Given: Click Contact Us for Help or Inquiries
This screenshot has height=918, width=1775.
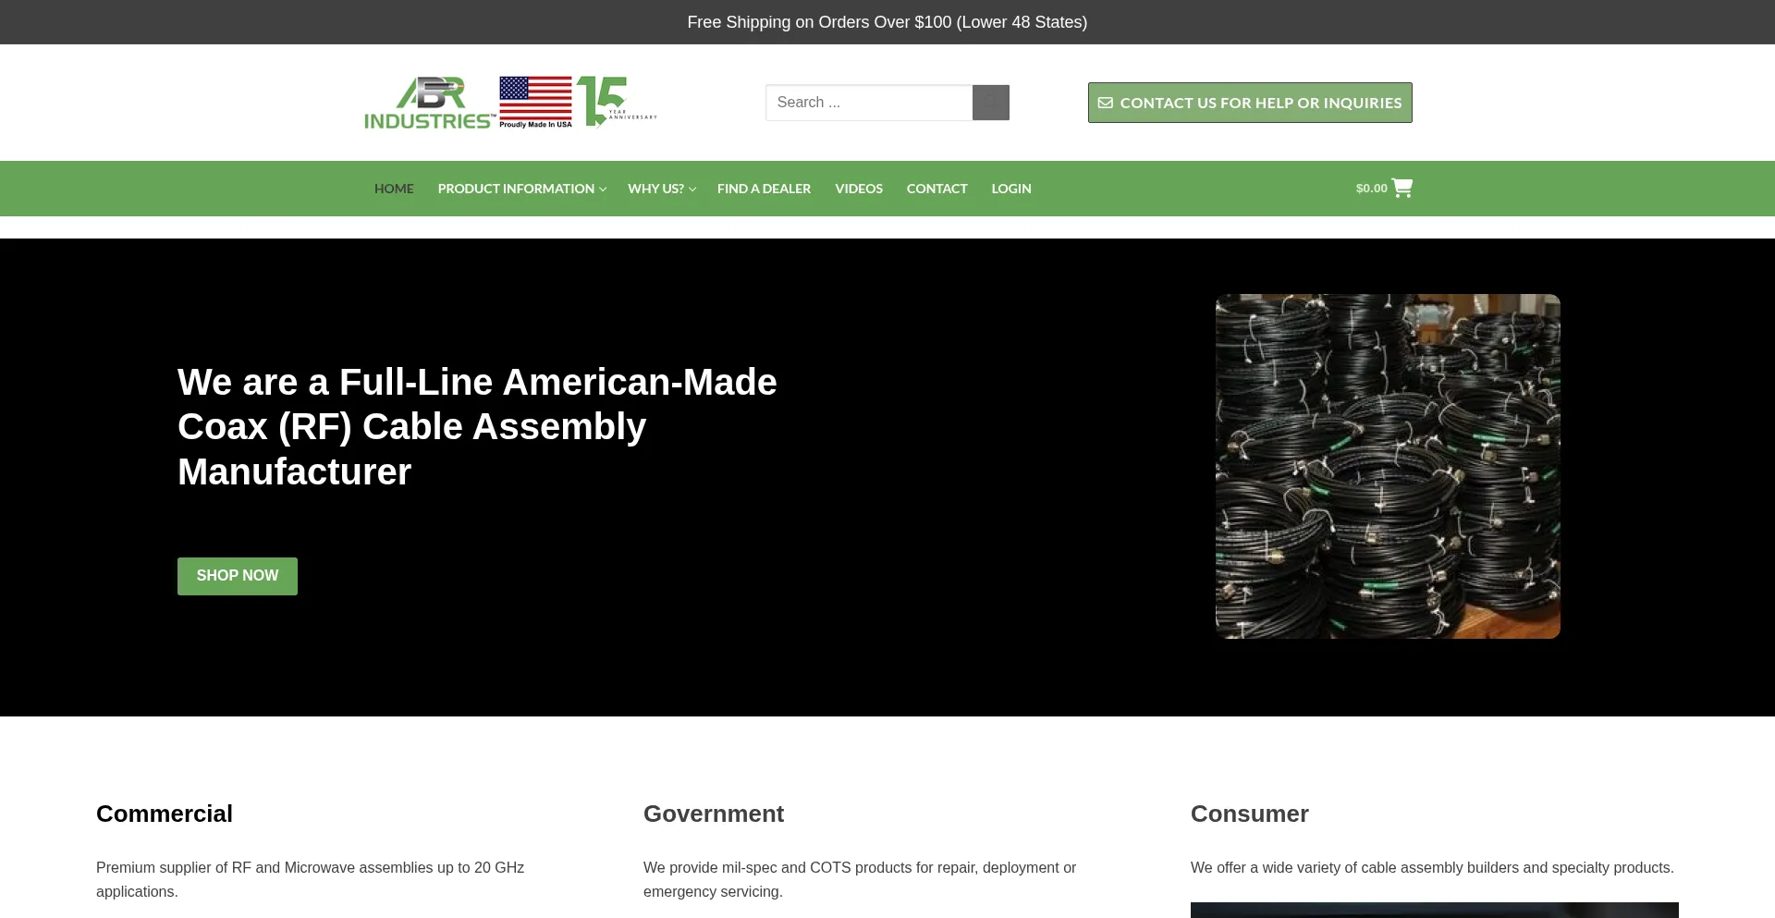Looking at the screenshot, I should click(1250, 103).
